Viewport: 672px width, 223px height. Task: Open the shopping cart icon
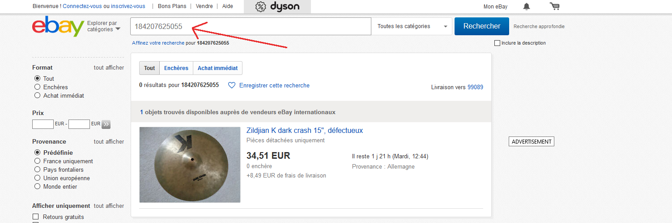pyautogui.click(x=555, y=6)
